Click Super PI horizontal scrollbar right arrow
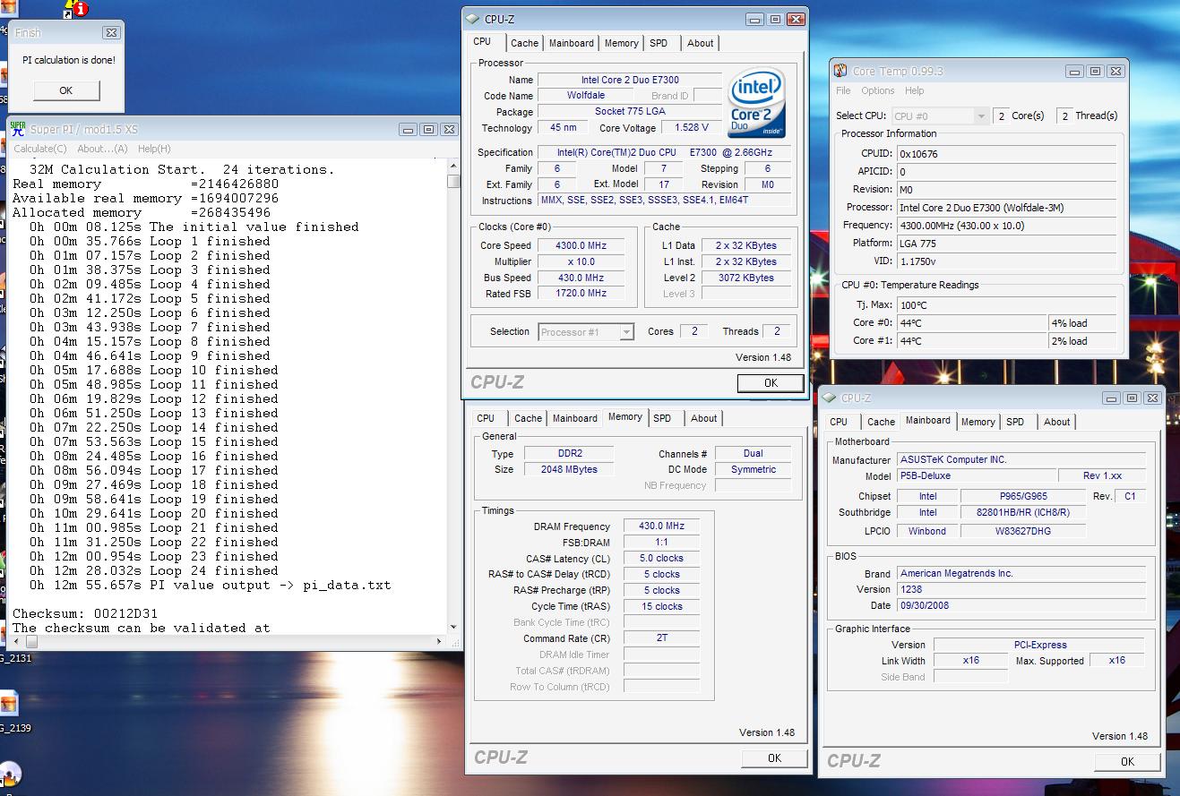1180x796 pixels. tap(440, 640)
